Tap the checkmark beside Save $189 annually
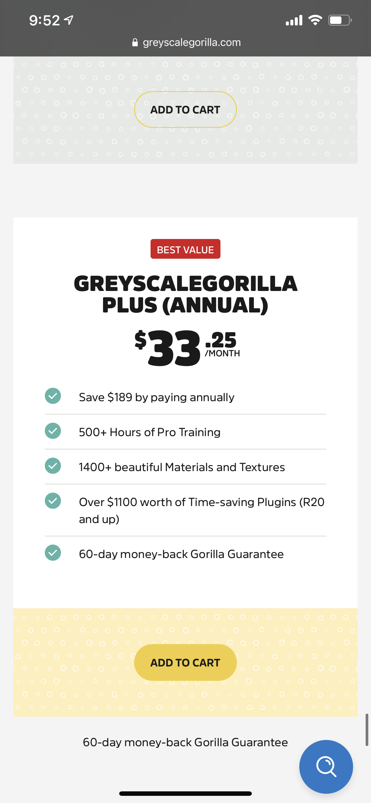 click(x=53, y=396)
